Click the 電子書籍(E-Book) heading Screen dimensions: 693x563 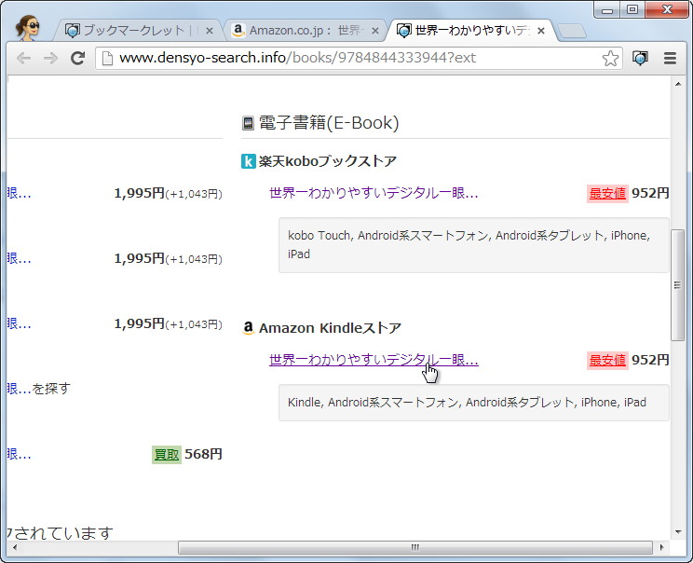click(x=329, y=123)
